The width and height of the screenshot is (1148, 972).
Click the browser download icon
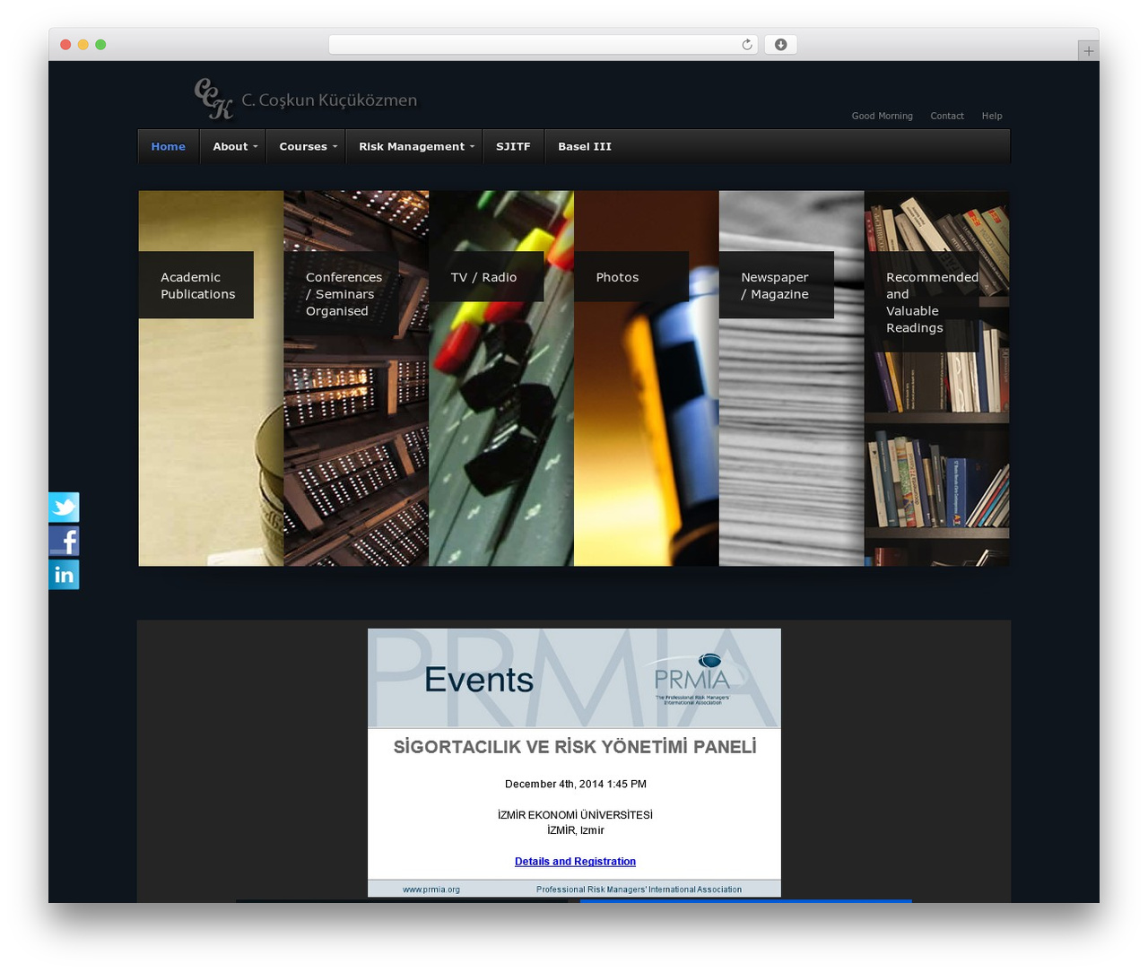(x=780, y=45)
